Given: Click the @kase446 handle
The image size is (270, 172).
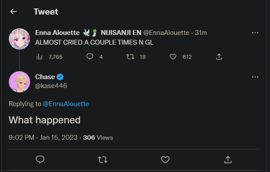Looking at the screenshot, I should [51, 86].
